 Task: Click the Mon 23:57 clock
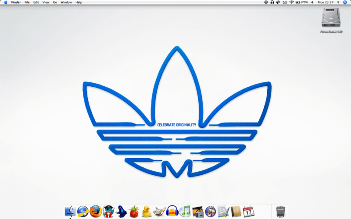click(326, 2)
